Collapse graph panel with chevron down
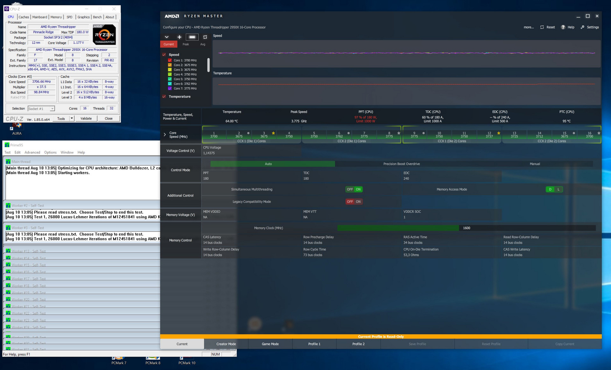This screenshot has height=370, width=611. (x=166, y=37)
